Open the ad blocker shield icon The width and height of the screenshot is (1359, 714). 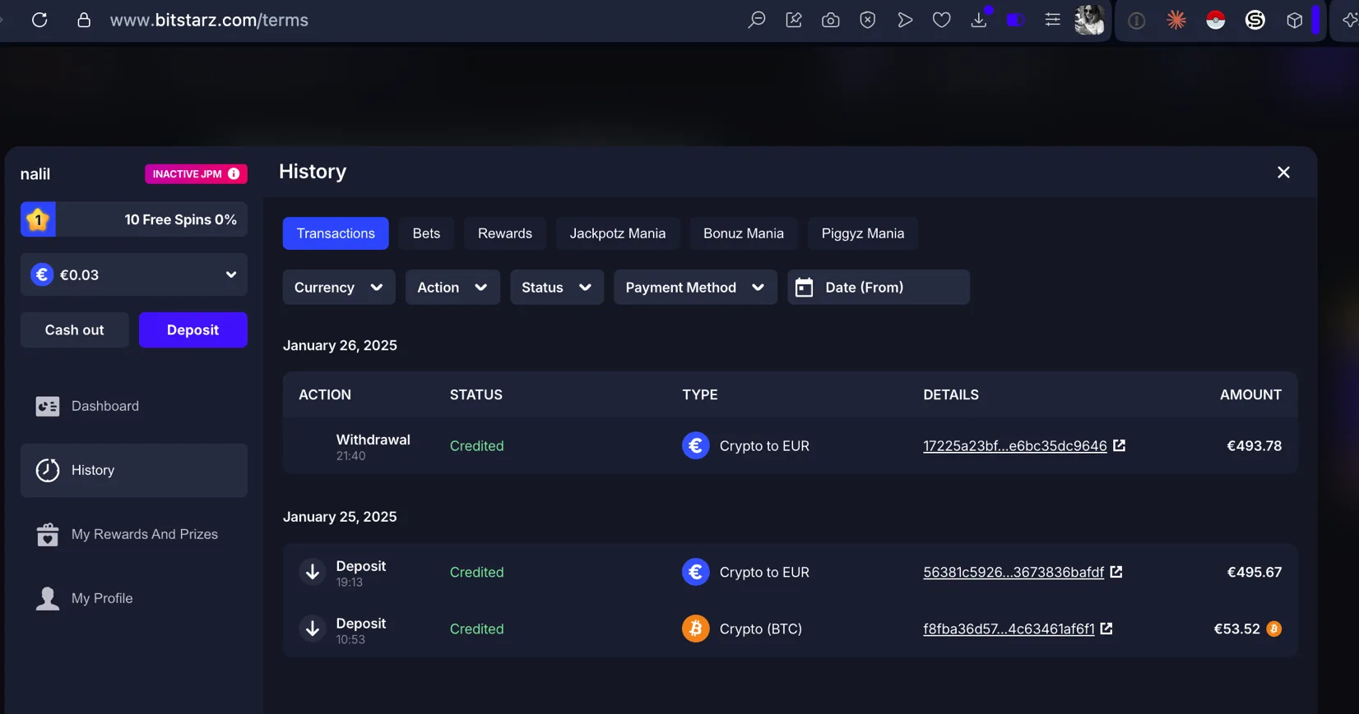click(868, 20)
